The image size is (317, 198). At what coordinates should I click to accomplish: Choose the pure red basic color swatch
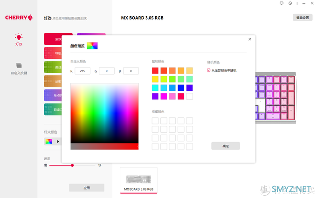coord(155,70)
